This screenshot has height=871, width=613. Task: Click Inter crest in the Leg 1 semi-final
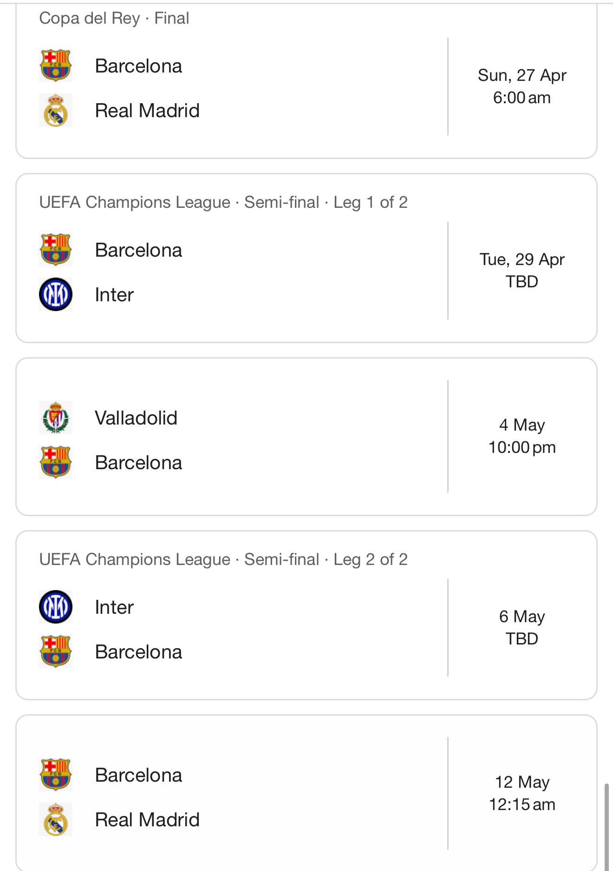[56, 294]
